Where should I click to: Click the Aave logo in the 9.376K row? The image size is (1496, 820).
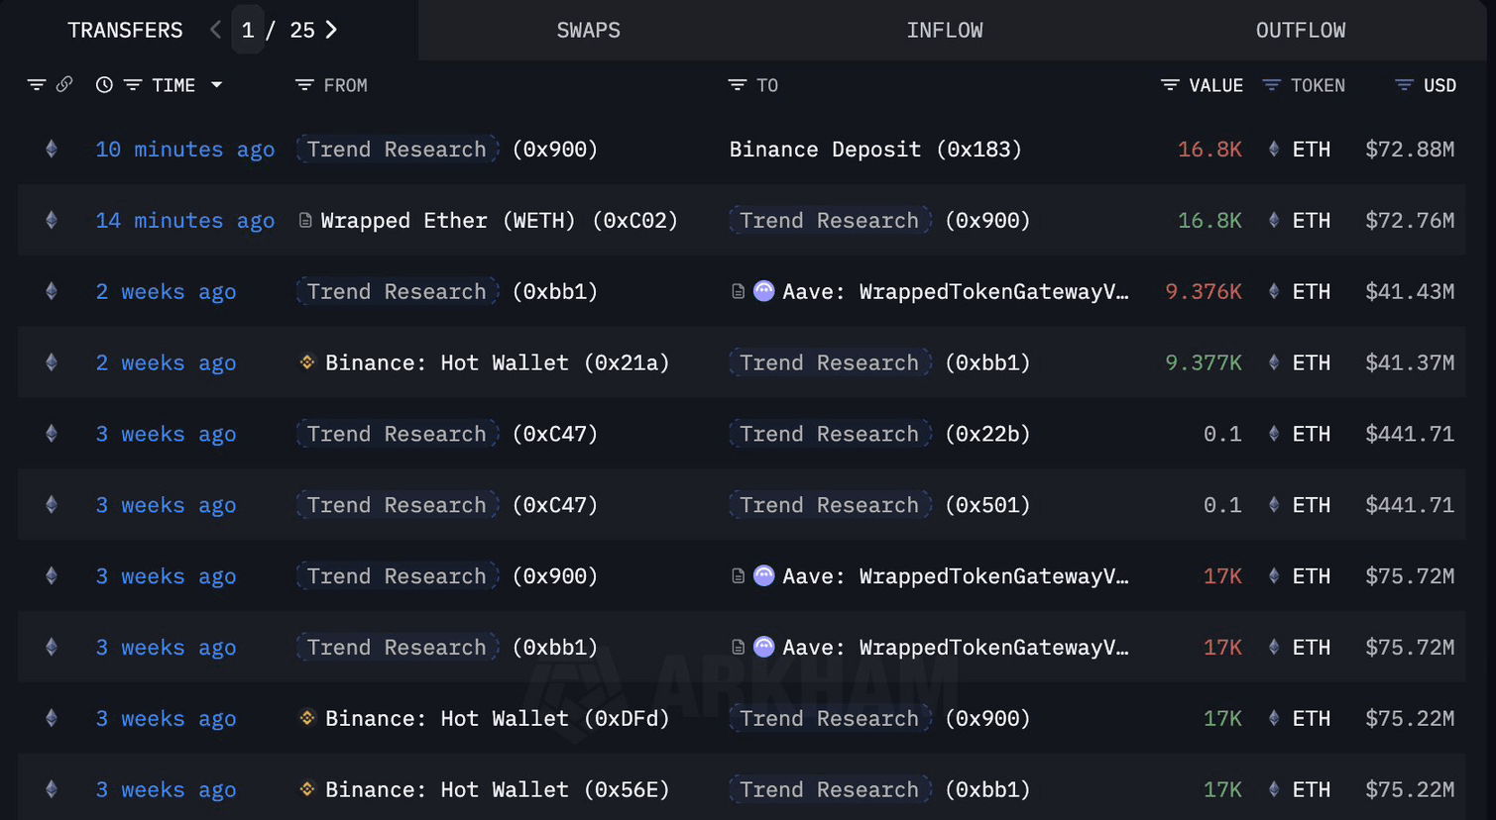[x=763, y=291]
